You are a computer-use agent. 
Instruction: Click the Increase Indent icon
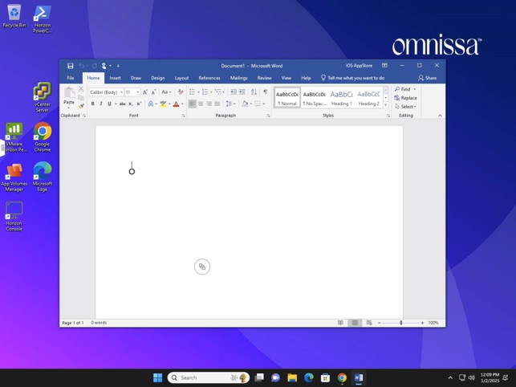tap(242, 92)
